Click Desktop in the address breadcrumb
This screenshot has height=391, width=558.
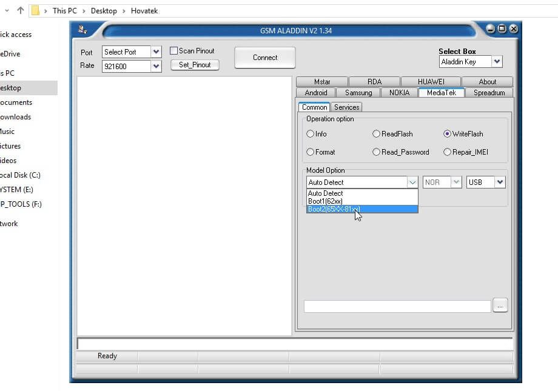click(104, 11)
